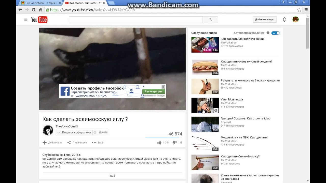Click the browser back arrow
This screenshot has height=183, width=326.
pos(20,10)
